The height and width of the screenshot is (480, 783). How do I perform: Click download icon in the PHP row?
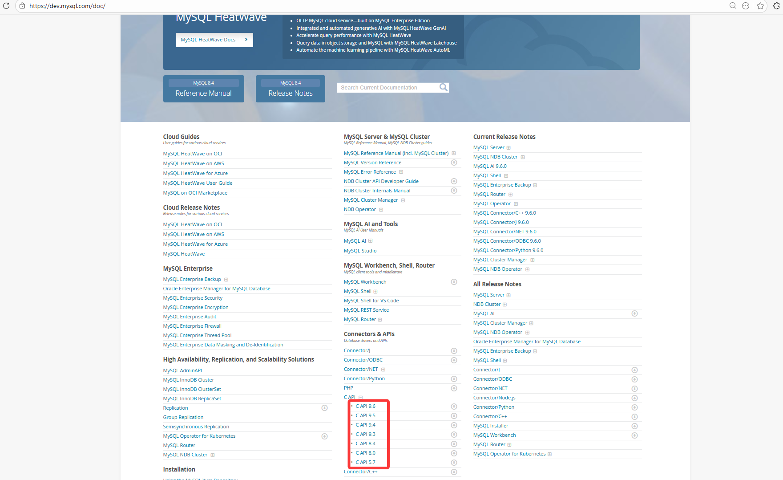coord(454,388)
